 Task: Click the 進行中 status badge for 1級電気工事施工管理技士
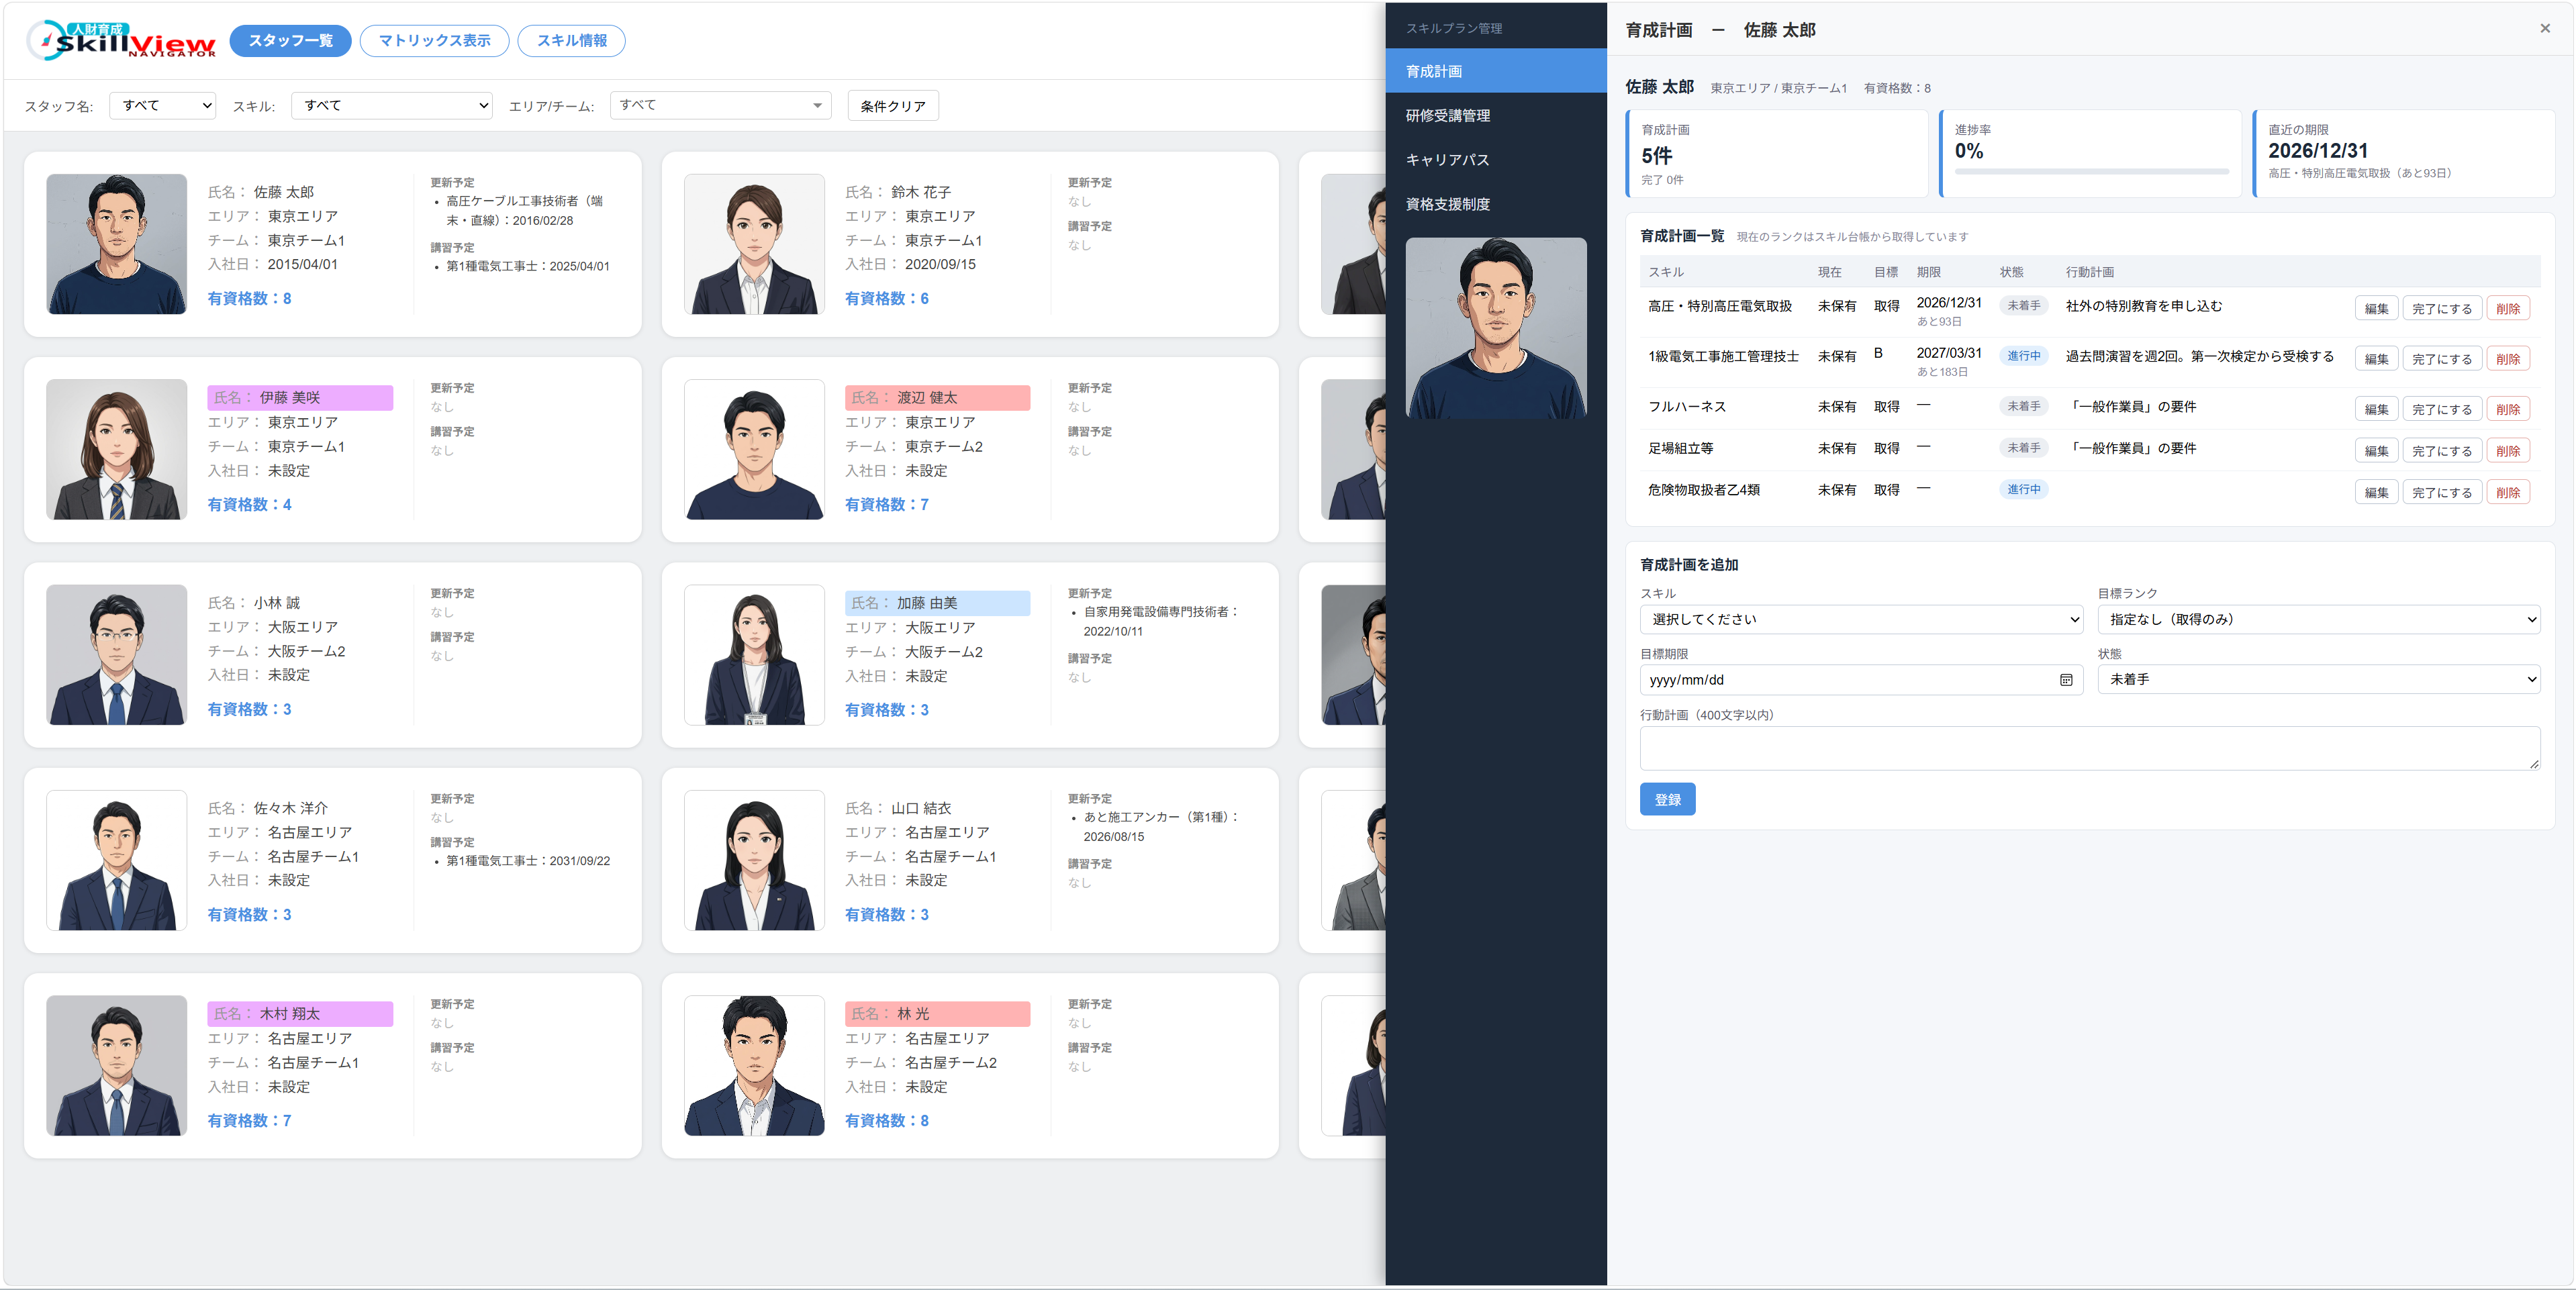2023,356
